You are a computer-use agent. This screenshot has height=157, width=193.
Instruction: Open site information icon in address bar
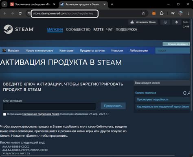29,13
